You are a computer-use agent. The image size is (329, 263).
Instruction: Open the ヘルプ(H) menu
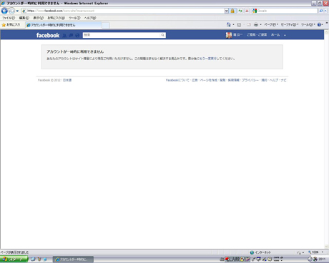(90, 18)
